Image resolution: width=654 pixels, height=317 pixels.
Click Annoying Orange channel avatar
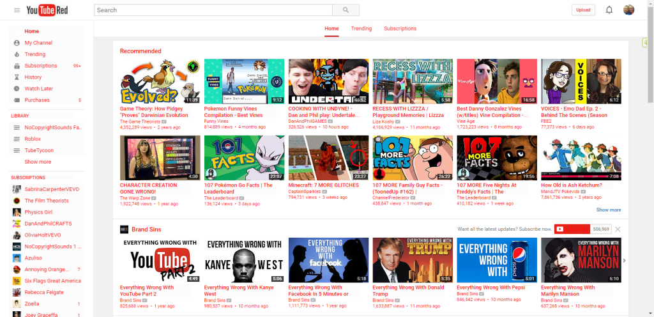point(17,270)
